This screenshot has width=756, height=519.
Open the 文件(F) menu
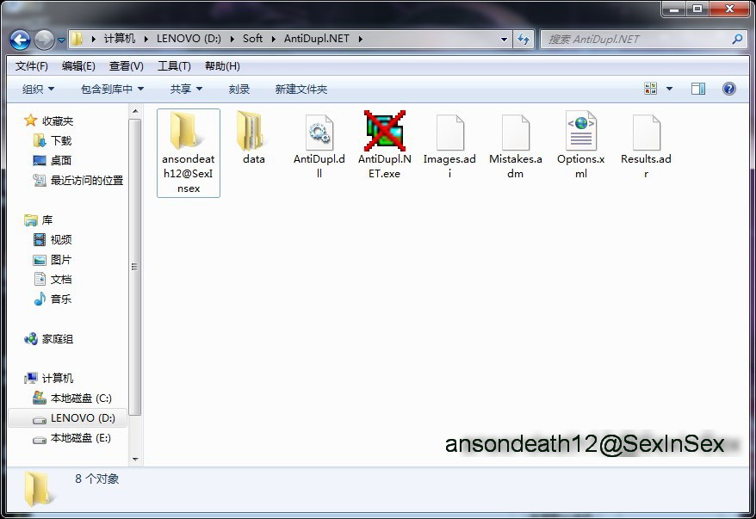coord(32,66)
